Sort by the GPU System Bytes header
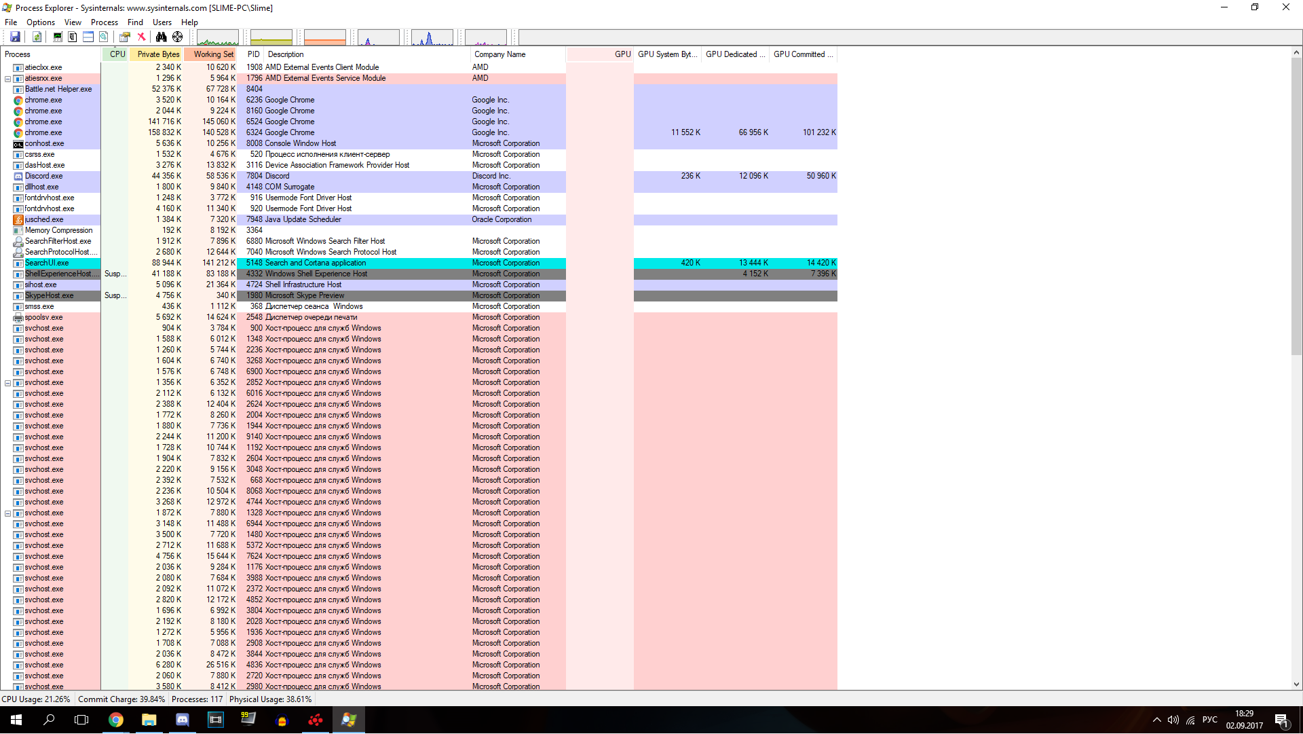 (x=668, y=54)
